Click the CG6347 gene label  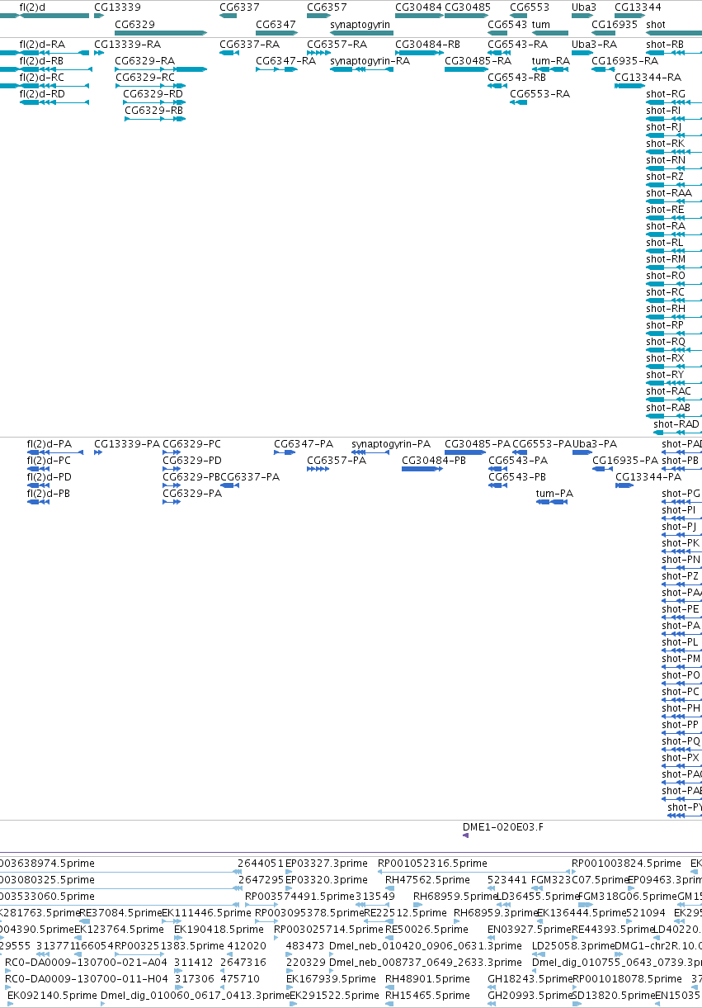pos(276,25)
